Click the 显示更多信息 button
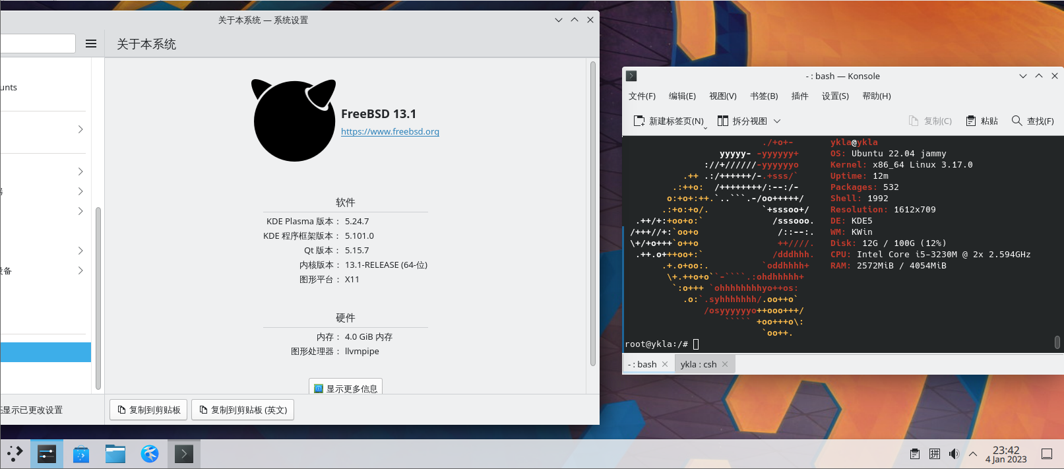 pyautogui.click(x=346, y=388)
